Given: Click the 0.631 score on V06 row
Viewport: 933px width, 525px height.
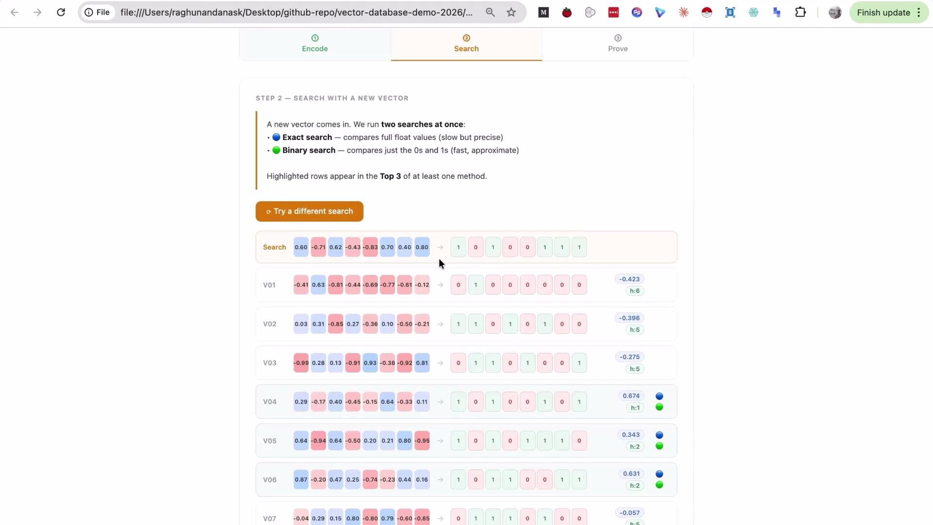Looking at the screenshot, I should [631, 473].
